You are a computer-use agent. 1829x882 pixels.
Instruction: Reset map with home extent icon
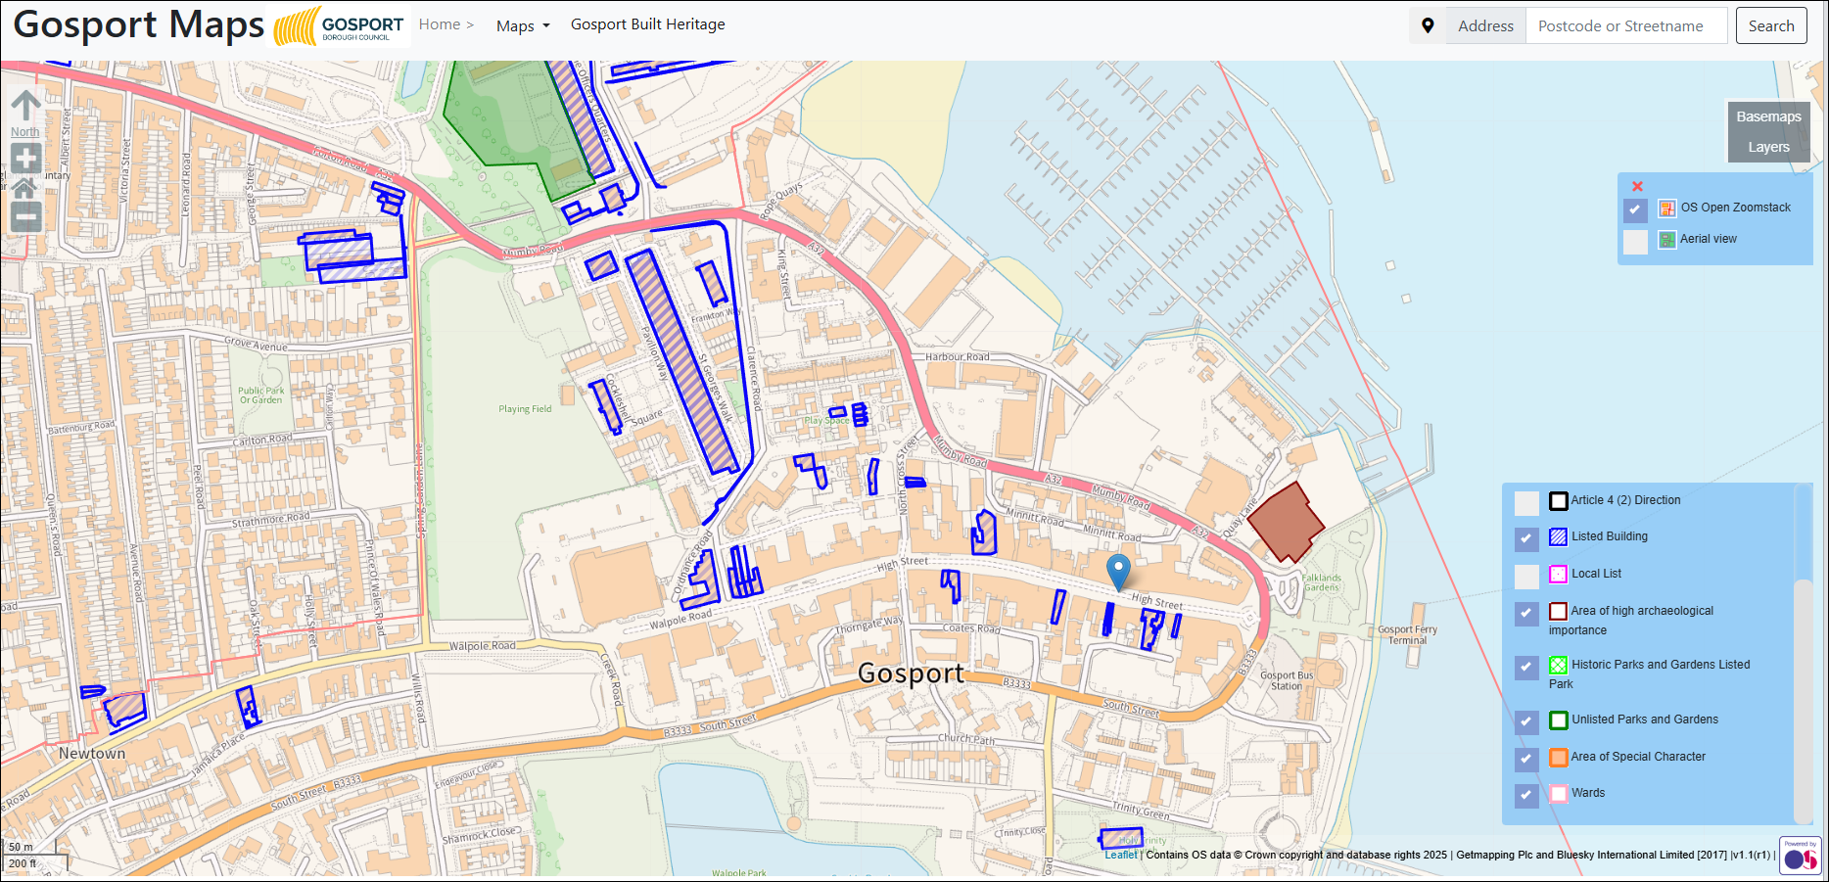point(25,188)
